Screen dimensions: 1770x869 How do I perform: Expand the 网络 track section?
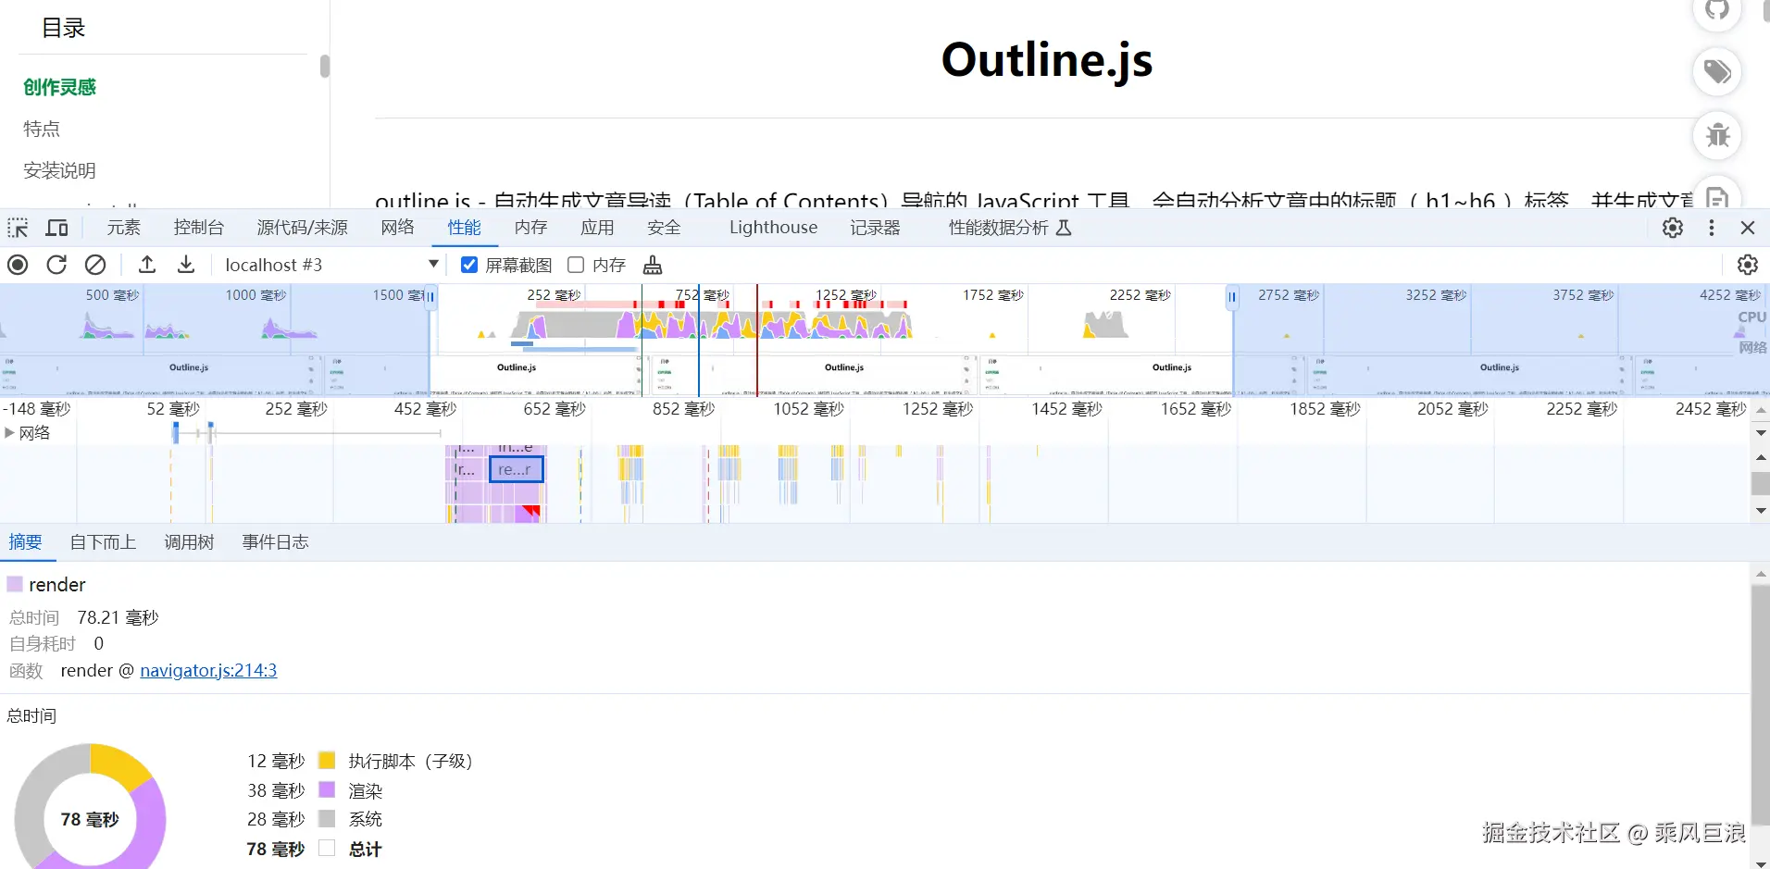click(9, 432)
